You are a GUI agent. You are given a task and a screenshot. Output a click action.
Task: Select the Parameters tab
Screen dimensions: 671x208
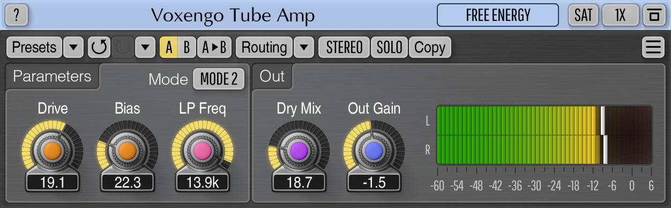pyautogui.click(x=52, y=76)
